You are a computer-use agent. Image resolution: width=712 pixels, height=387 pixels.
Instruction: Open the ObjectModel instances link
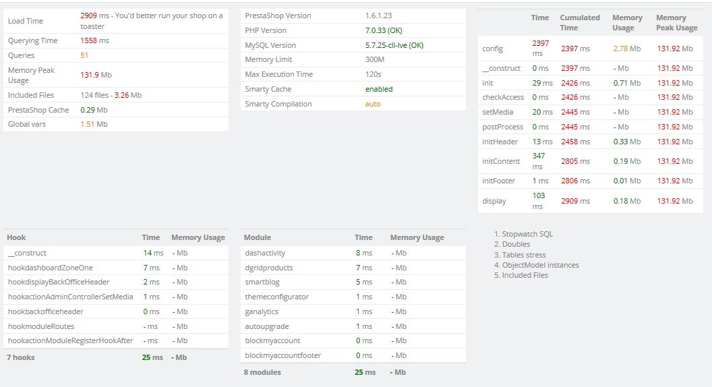tap(540, 265)
